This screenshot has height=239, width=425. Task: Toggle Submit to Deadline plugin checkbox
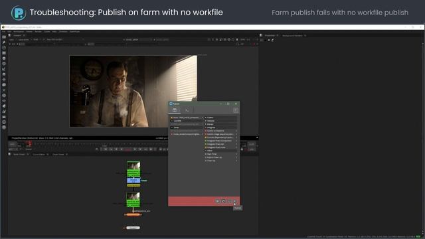(x=206, y=131)
